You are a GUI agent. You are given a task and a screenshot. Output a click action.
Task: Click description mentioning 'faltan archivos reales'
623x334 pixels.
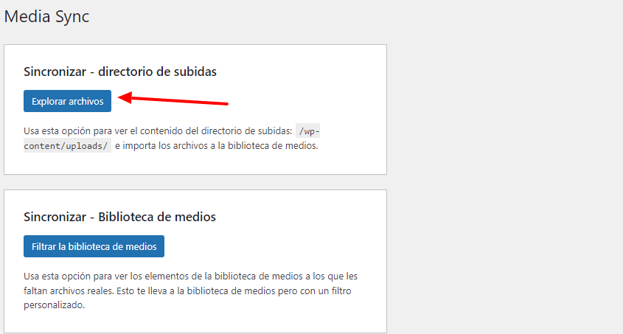[191, 290]
